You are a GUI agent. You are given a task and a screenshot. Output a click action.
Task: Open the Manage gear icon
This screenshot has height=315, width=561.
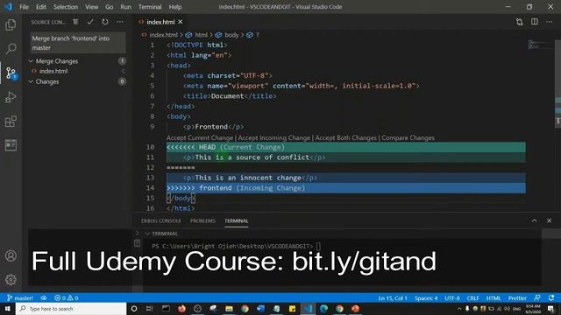pos(11,279)
